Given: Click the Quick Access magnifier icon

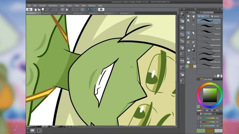Looking at the screenshot, I should tap(182, 14).
